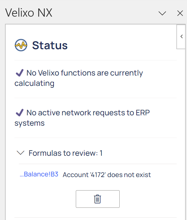Click the collapse tab border at panel's right edge
The image size is (187, 220).
click(x=181, y=37)
